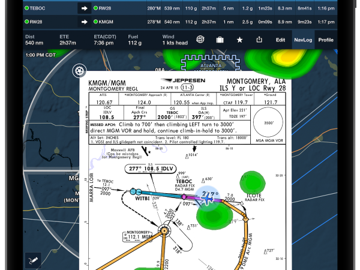Image resolution: width=360 pixels, height=270 pixels.
Task: Tap the 1:17 pm ETA cell
Action: click(x=326, y=22)
